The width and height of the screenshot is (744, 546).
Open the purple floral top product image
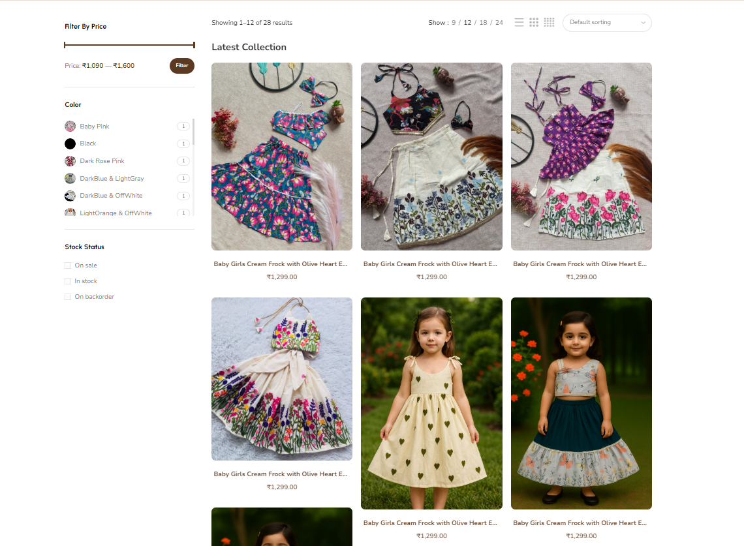point(581,157)
